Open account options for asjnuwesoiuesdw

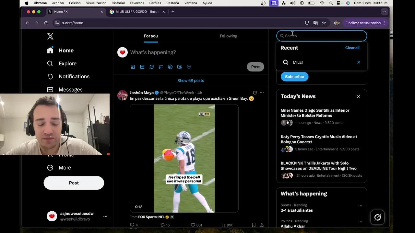[x=105, y=216]
